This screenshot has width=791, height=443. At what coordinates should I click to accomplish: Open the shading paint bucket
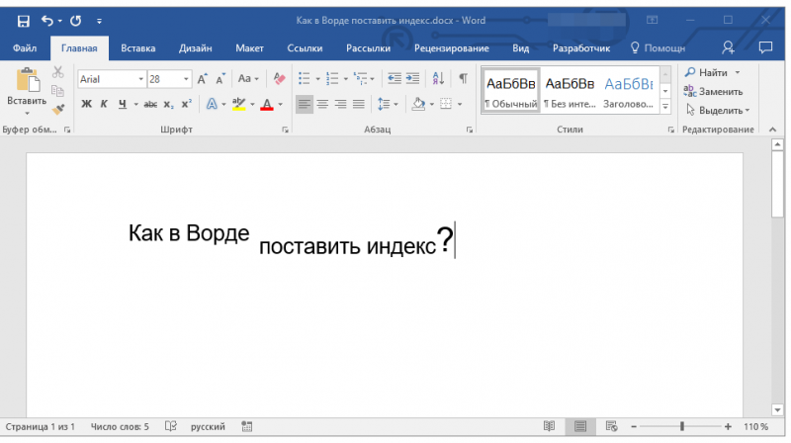418,104
